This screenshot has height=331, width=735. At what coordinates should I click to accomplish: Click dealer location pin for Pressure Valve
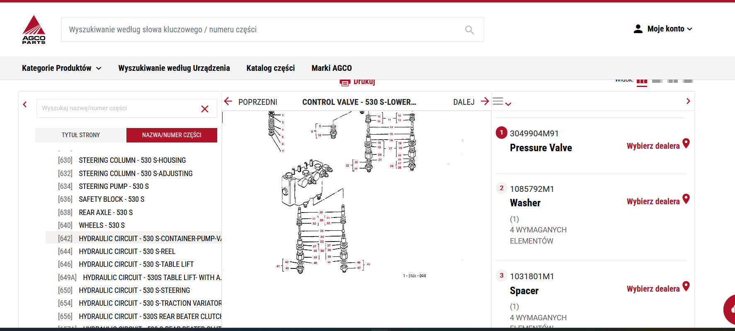686,144
